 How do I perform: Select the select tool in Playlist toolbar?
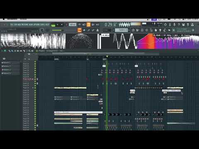coord(27,51)
